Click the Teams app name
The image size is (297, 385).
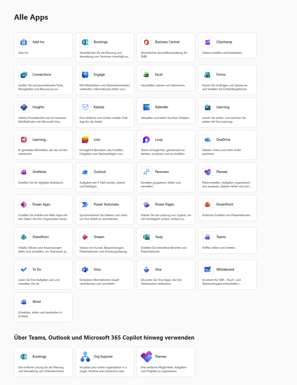click(x=221, y=237)
